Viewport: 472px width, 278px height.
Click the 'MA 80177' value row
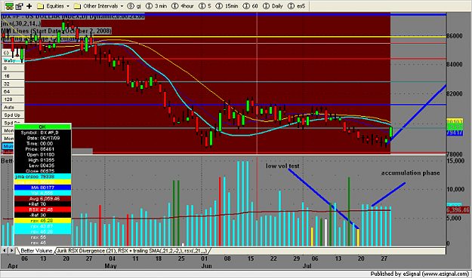(x=42, y=188)
